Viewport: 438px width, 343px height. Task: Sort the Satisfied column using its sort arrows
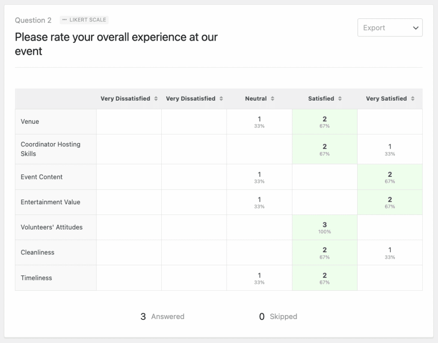[x=340, y=98]
